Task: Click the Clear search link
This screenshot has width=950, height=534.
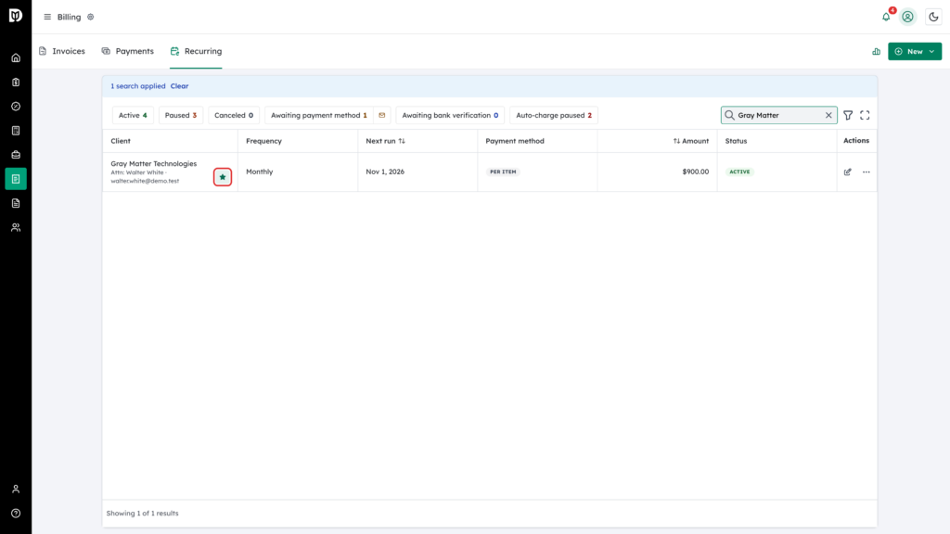Action: (x=179, y=86)
